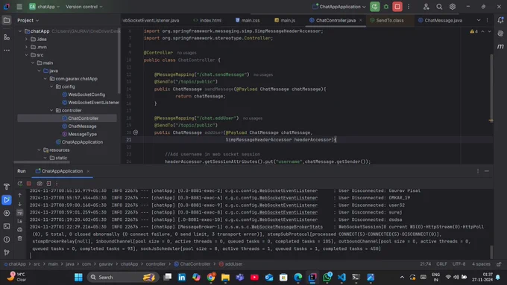Open Maven tool window 'm' icon
This screenshot has width=507, height=285.
click(500, 46)
